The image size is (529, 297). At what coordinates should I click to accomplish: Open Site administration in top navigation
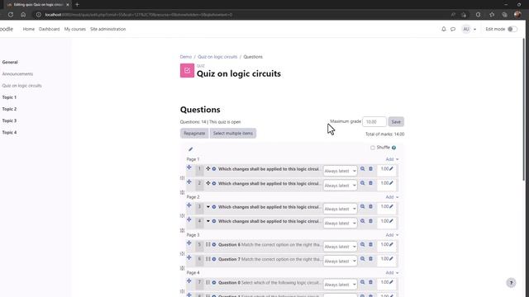108,30
